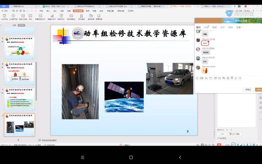
Task: Click the 幻灯片播放 button in side panel
Action: 234,134
